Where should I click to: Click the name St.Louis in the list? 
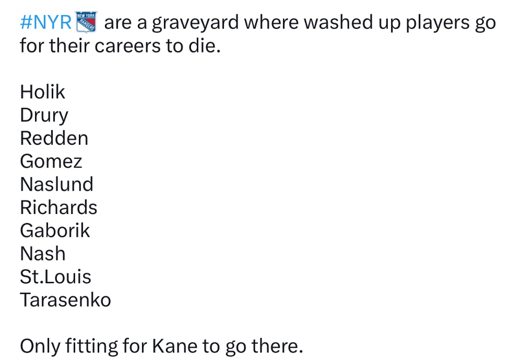(x=56, y=277)
